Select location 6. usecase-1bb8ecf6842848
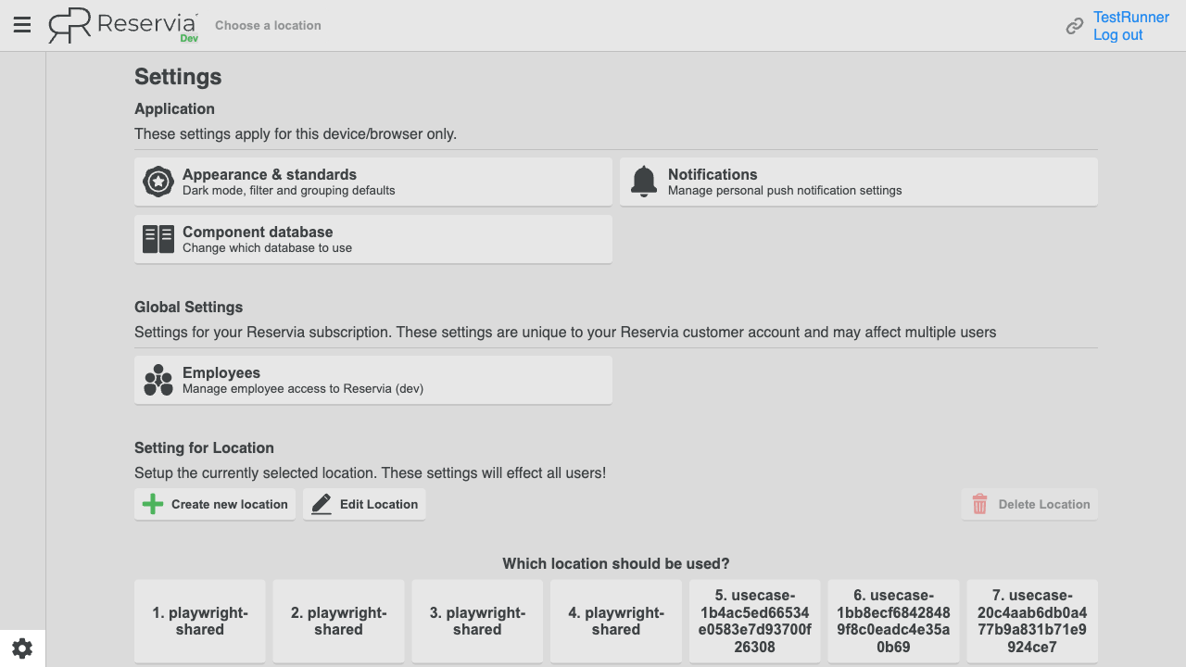Screen dimensions: 1186x667 (x=893, y=621)
